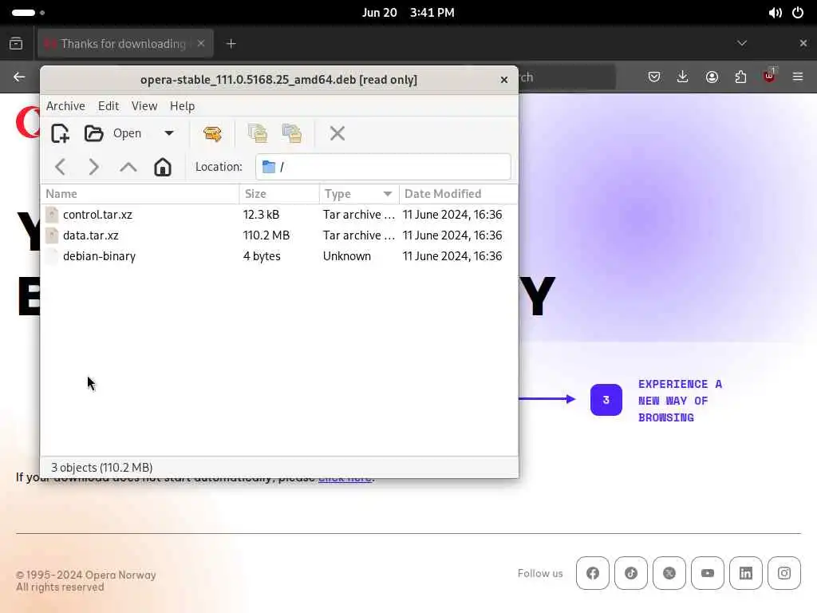Image resolution: width=817 pixels, height=613 pixels.
Task: Open a new browser tab with plus
Action: pyautogui.click(x=231, y=44)
